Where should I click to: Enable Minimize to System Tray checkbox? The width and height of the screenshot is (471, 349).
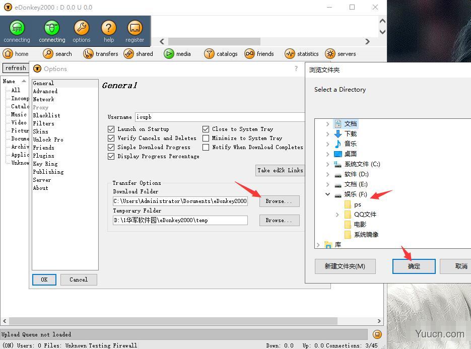[x=206, y=138]
